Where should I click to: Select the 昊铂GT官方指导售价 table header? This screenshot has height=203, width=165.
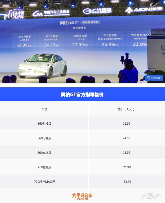[82, 94]
